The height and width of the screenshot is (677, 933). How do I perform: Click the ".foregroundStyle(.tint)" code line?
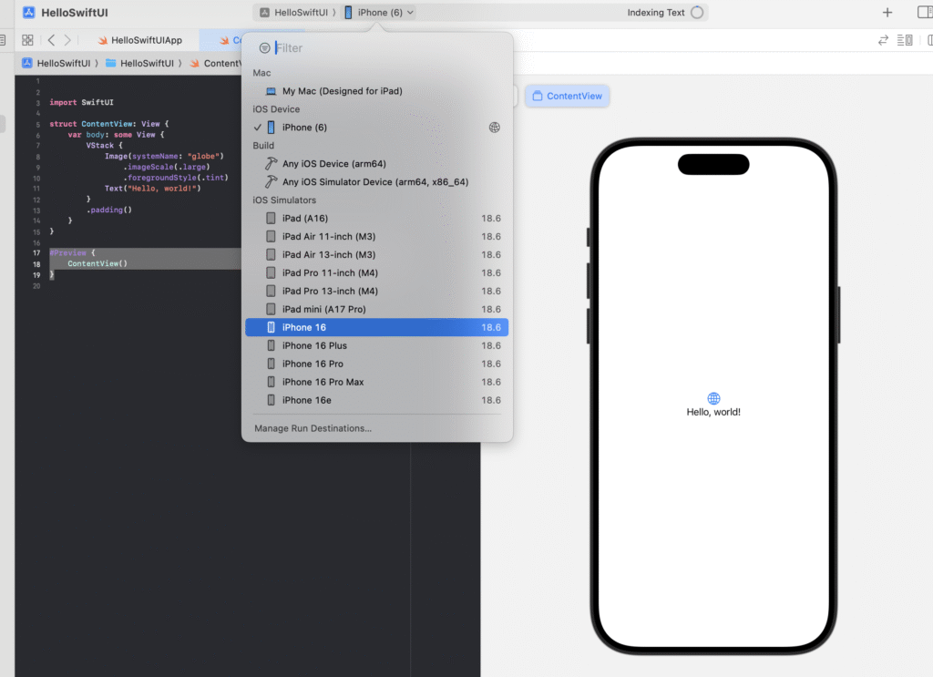pos(176,178)
